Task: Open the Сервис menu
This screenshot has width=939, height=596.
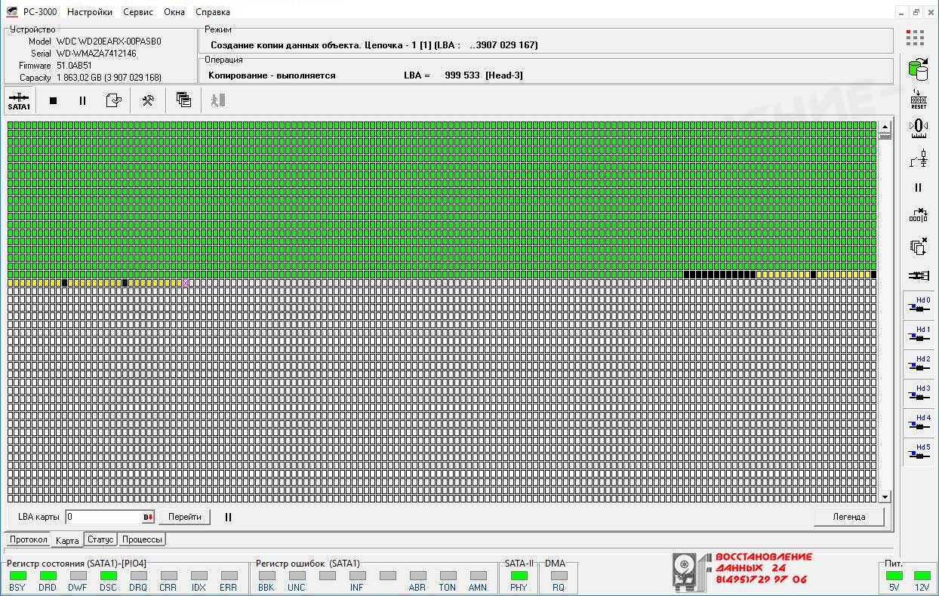Action: click(x=138, y=12)
